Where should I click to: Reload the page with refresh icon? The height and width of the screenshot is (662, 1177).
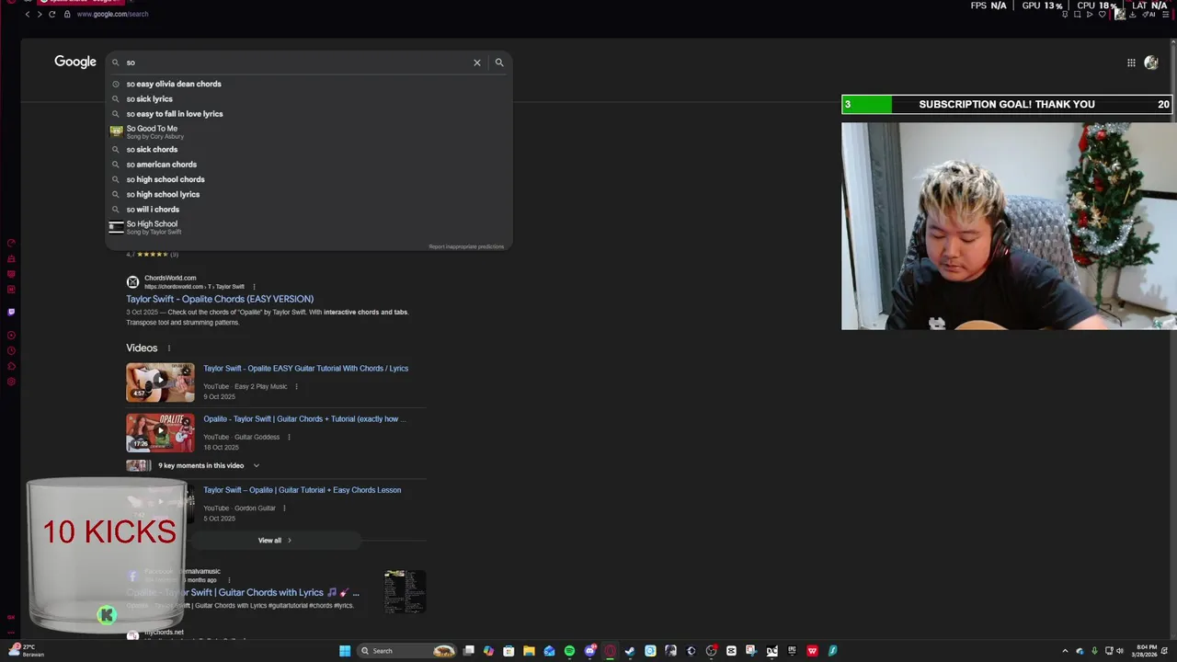click(51, 14)
